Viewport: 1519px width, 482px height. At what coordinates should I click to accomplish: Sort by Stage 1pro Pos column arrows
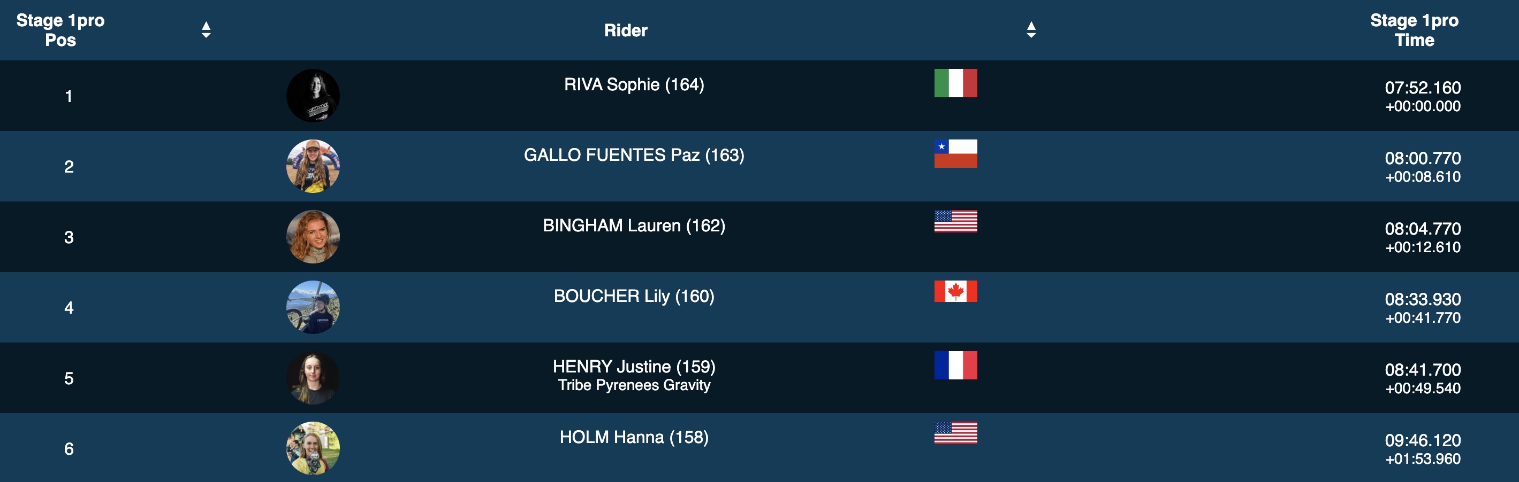206,30
